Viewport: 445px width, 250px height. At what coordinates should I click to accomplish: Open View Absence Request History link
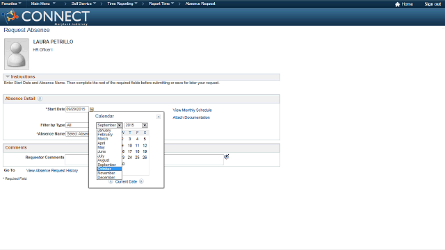pos(52,170)
